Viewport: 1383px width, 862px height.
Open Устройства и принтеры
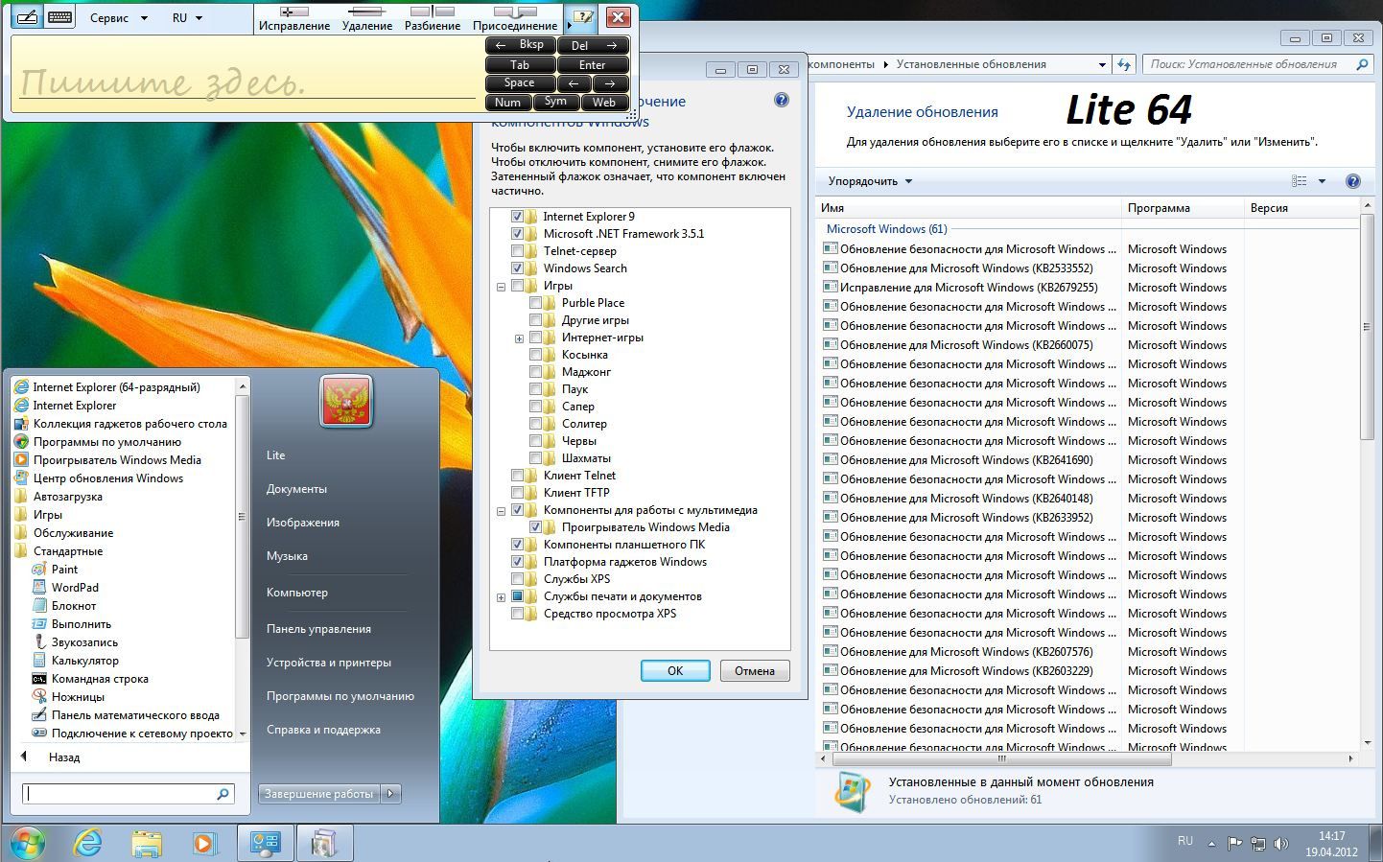(x=329, y=662)
